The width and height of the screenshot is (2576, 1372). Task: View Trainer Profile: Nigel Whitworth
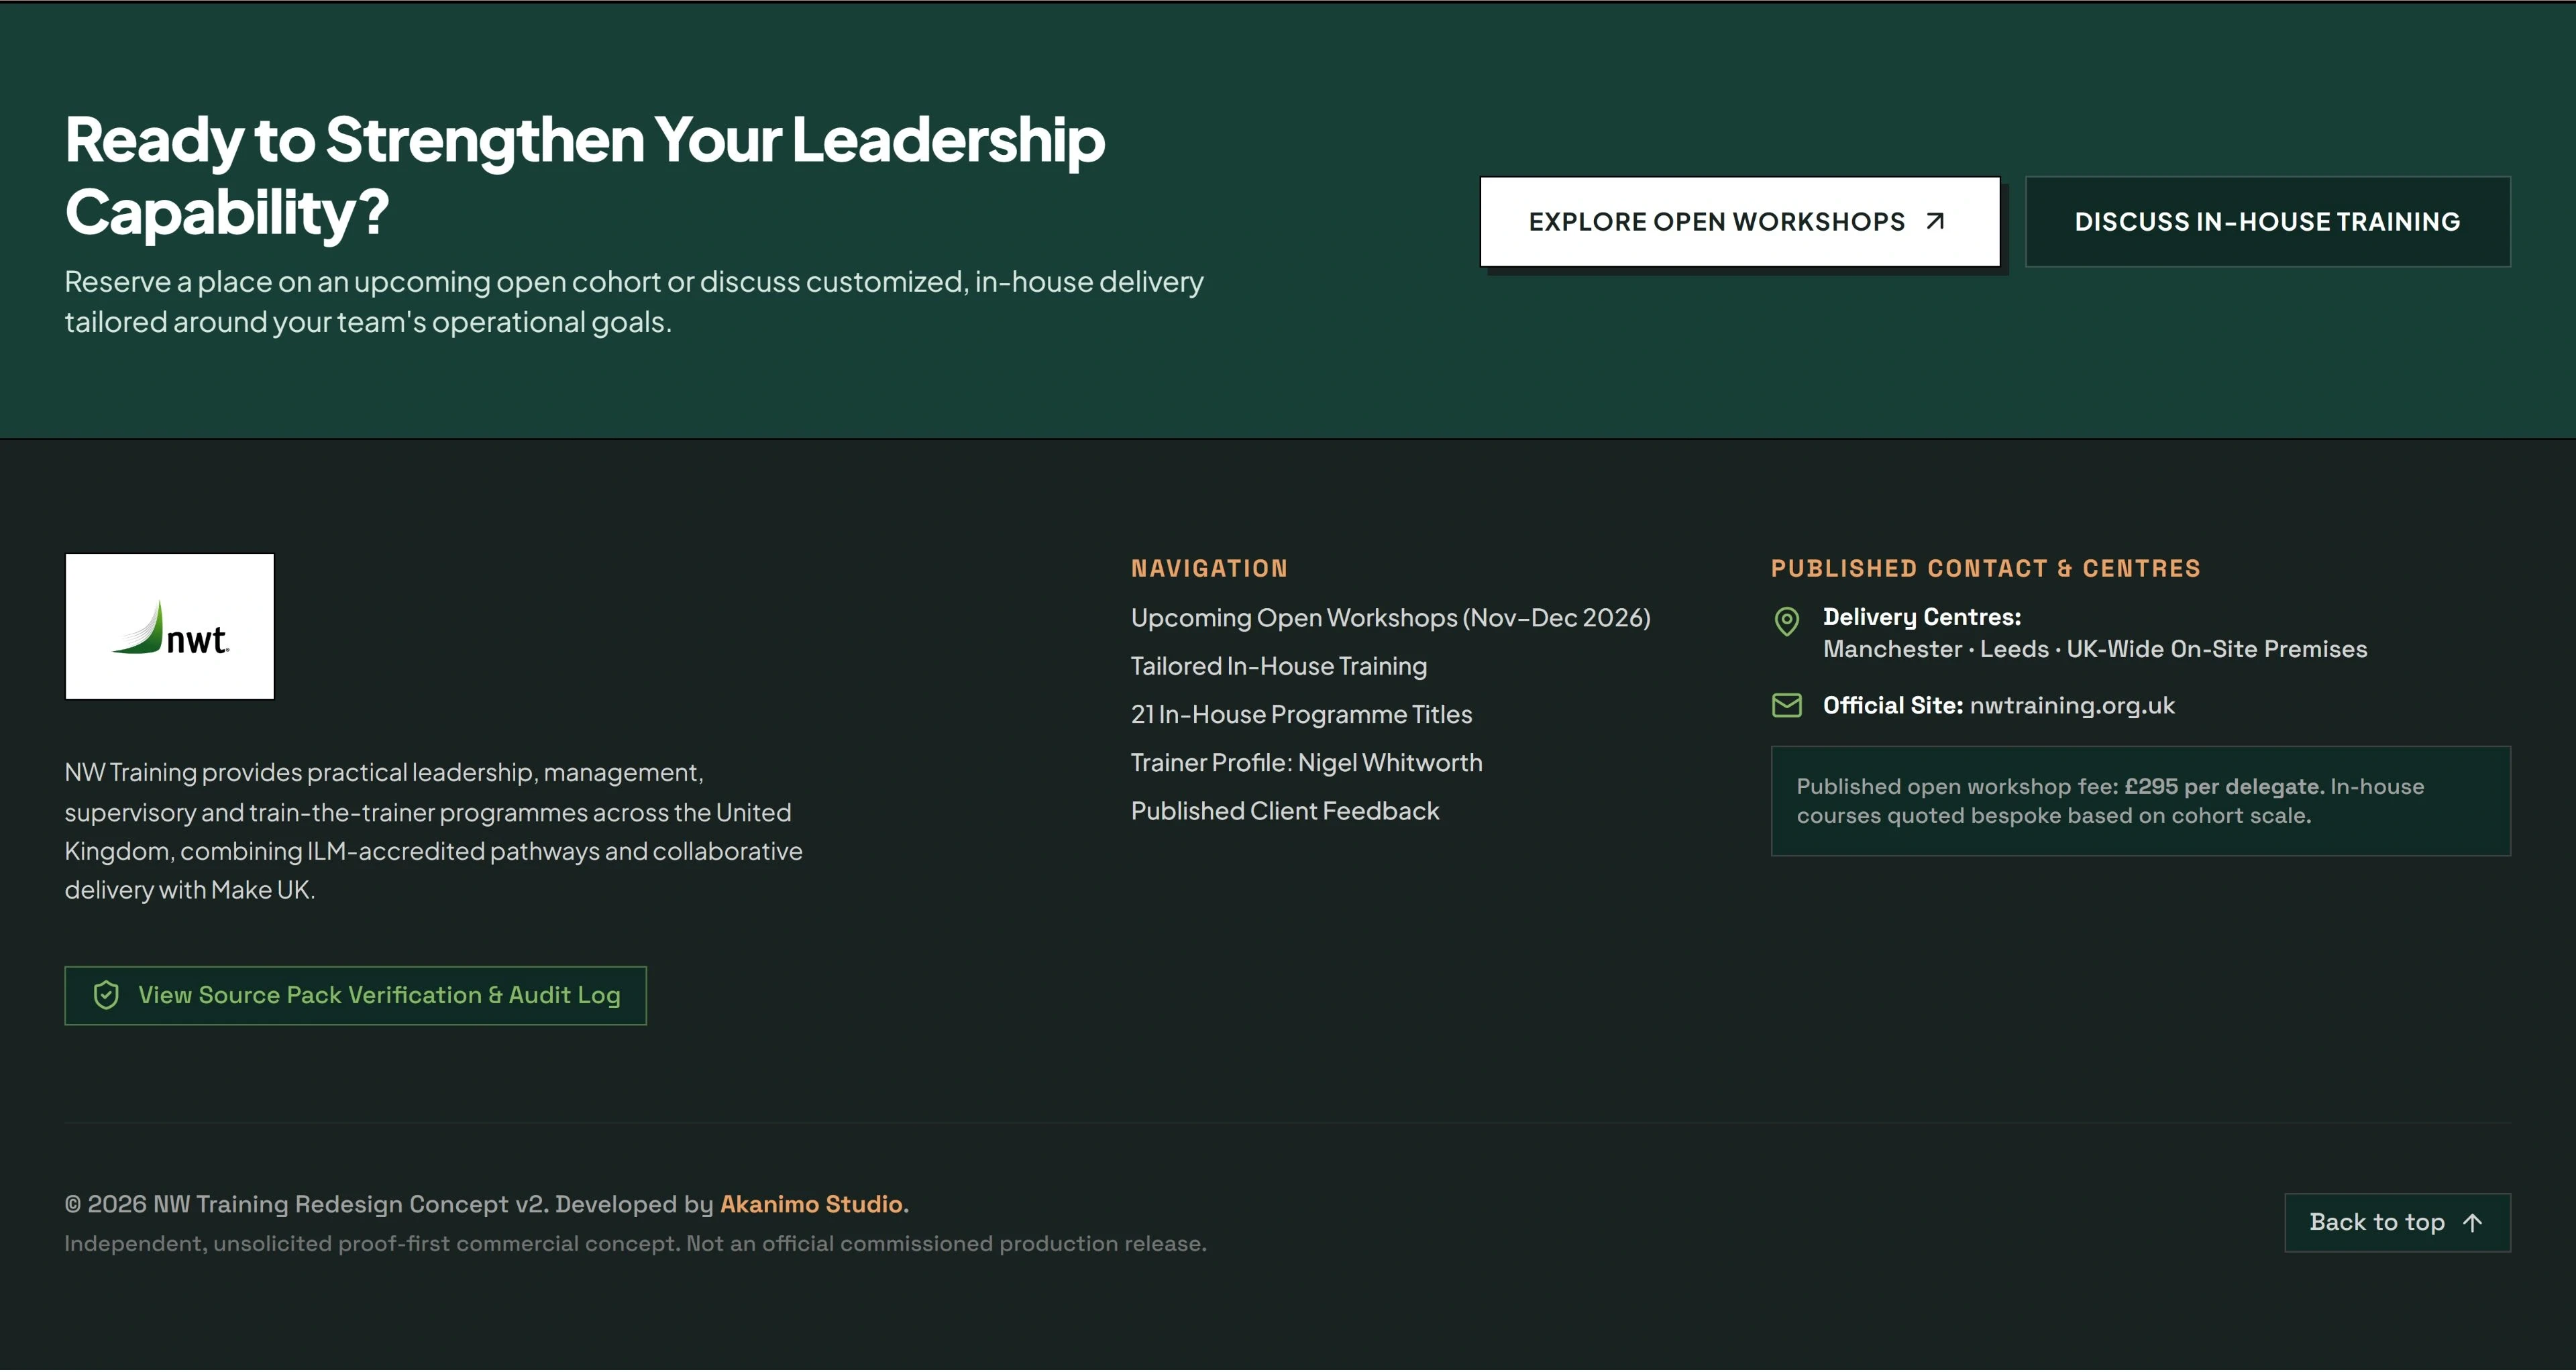pos(1306,762)
